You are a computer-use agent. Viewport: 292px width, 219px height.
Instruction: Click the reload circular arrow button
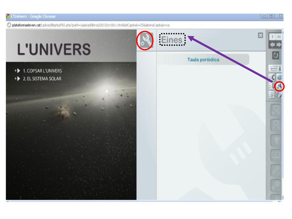pyautogui.click(x=276, y=55)
